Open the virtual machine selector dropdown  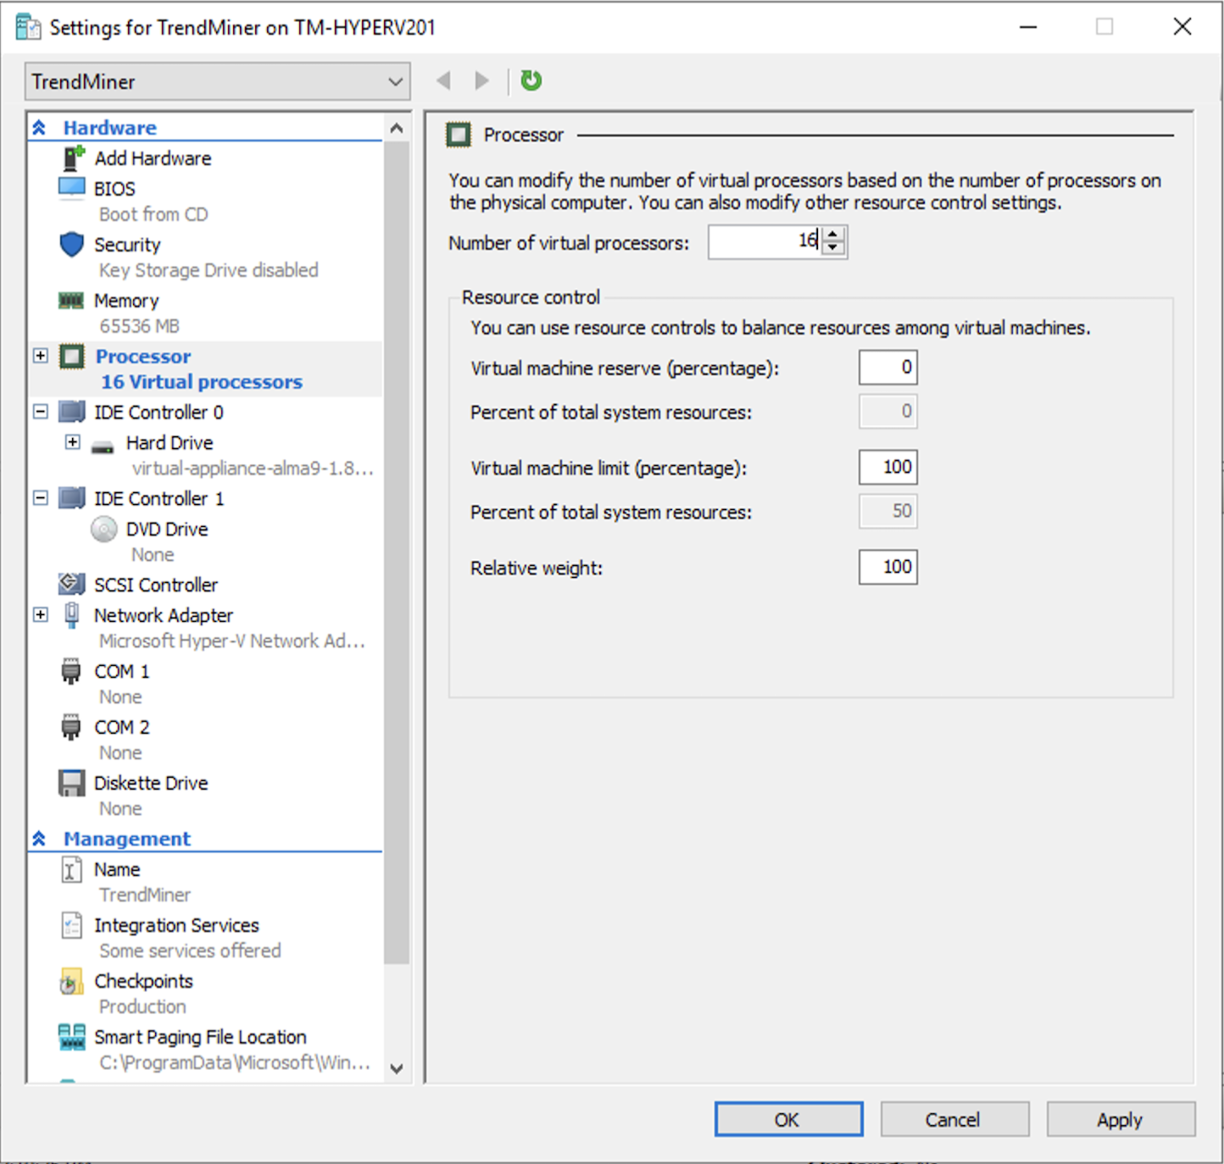pyautogui.click(x=393, y=81)
